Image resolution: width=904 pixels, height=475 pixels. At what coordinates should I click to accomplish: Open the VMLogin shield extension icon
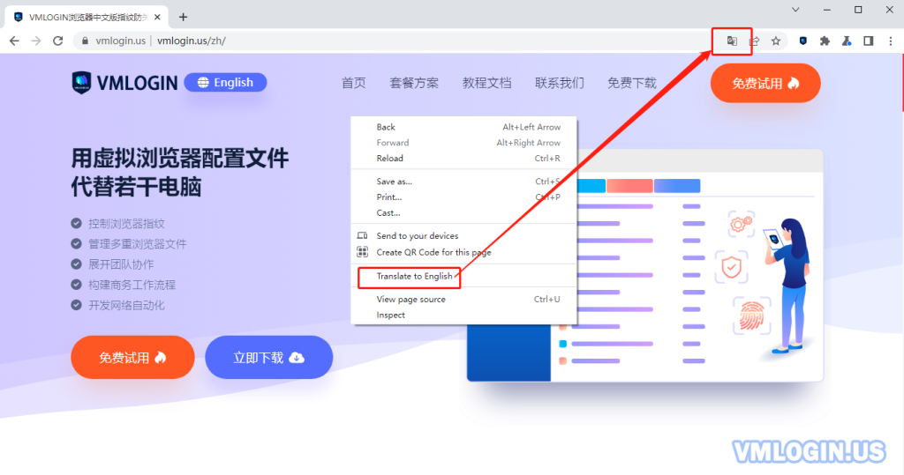(803, 41)
